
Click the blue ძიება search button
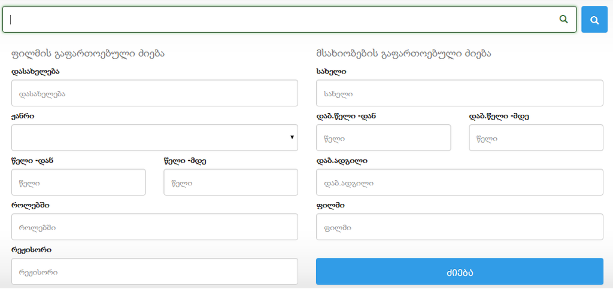pos(460,271)
